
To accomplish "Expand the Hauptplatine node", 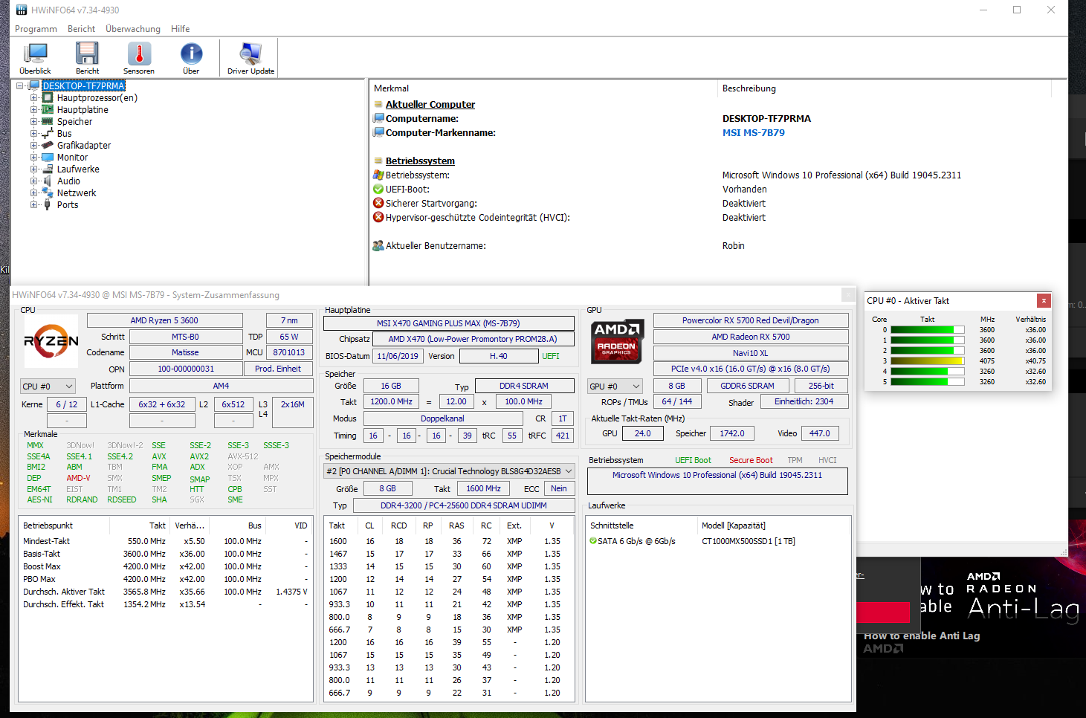I will click(x=33, y=110).
